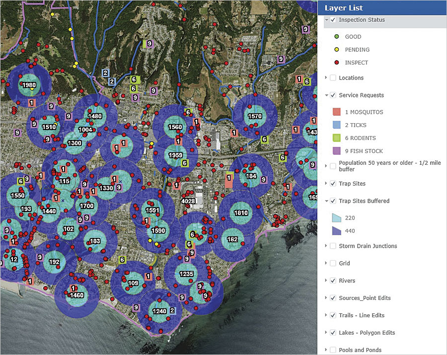Enable Population 50 years or older layer

click(333, 166)
